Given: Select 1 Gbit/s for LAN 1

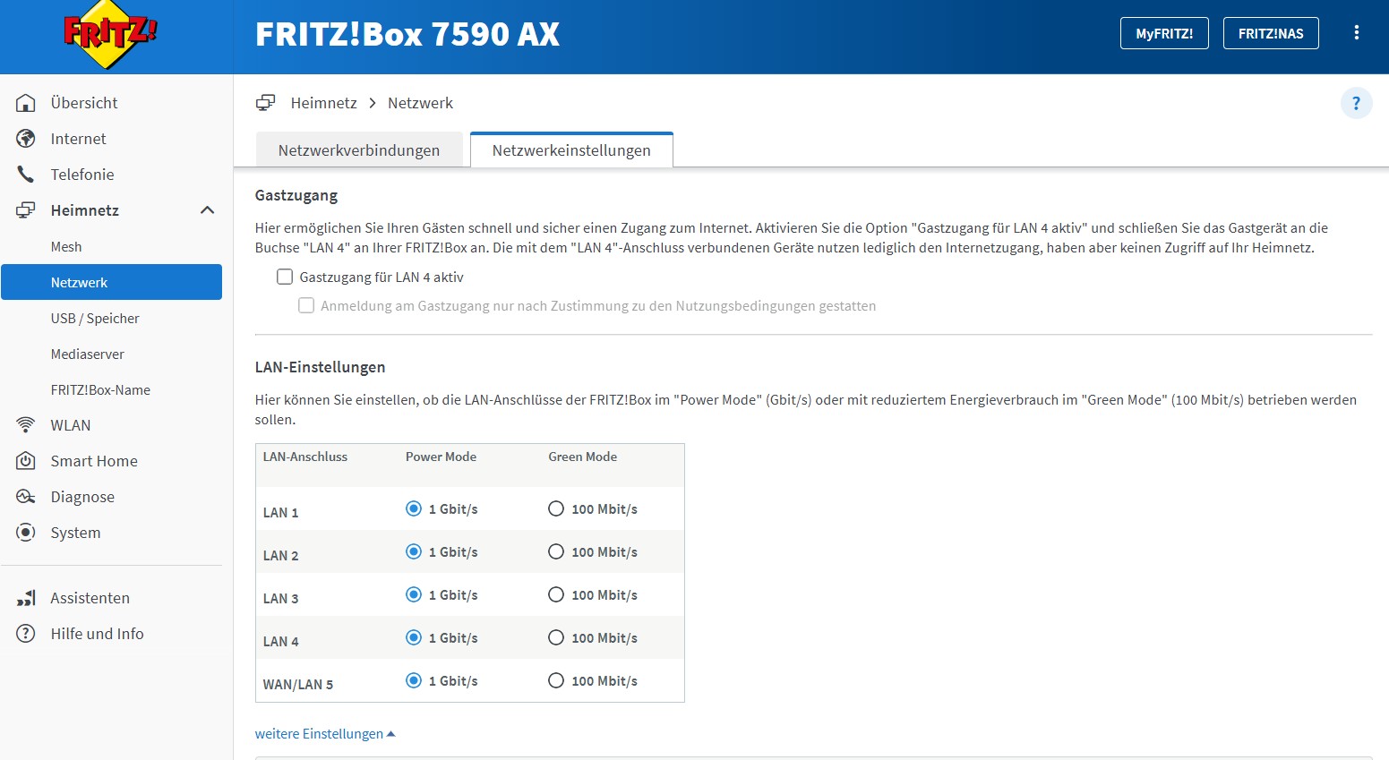Looking at the screenshot, I should (x=414, y=508).
